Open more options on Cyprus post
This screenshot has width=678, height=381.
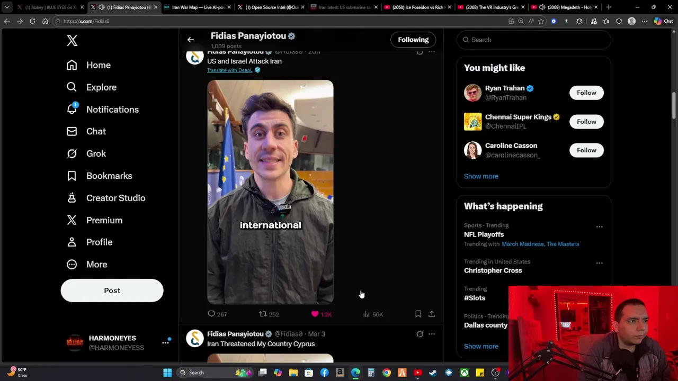click(x=432, y=334)
